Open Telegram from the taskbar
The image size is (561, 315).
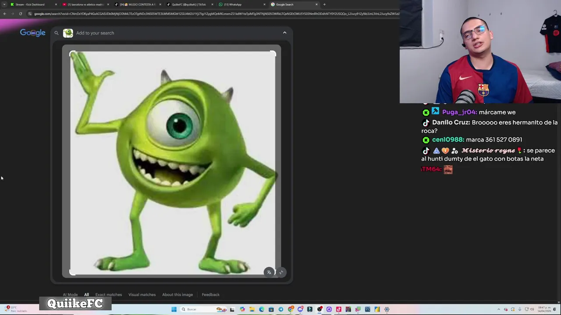(280, 309)
